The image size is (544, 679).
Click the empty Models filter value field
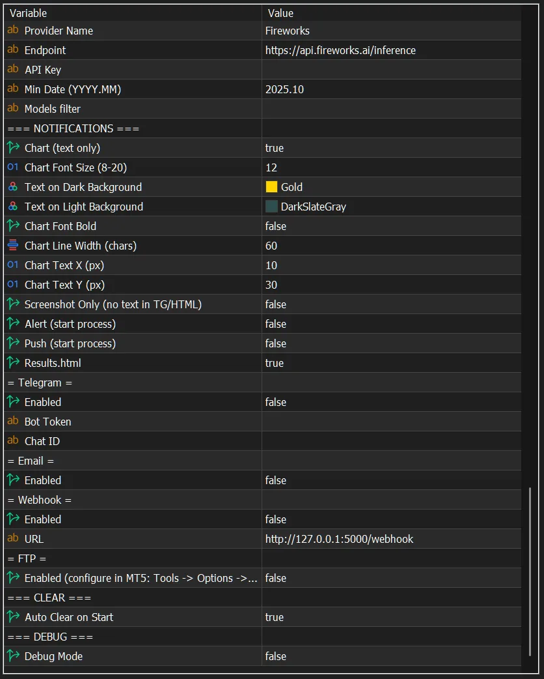[391, 109]
